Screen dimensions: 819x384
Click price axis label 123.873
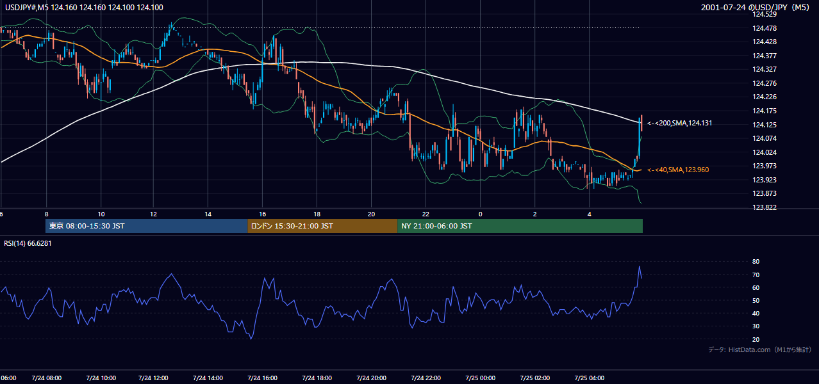[765, 193]
